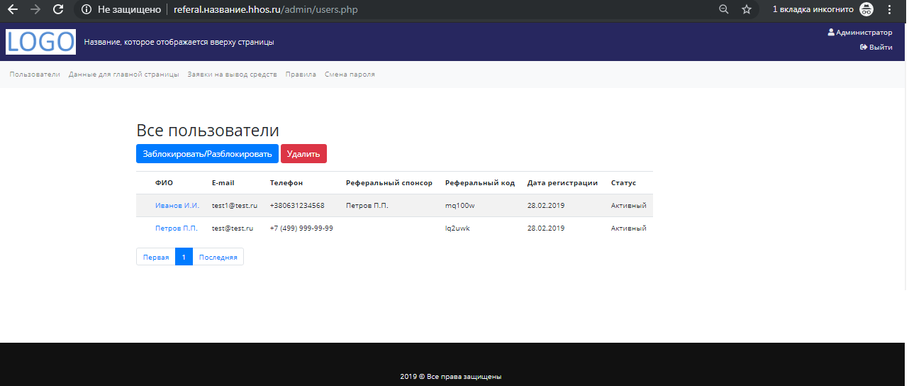The width and height of the screenshot is (909, 386).
Task: Click the Администратор account label
Action: [x=864, y=33]
